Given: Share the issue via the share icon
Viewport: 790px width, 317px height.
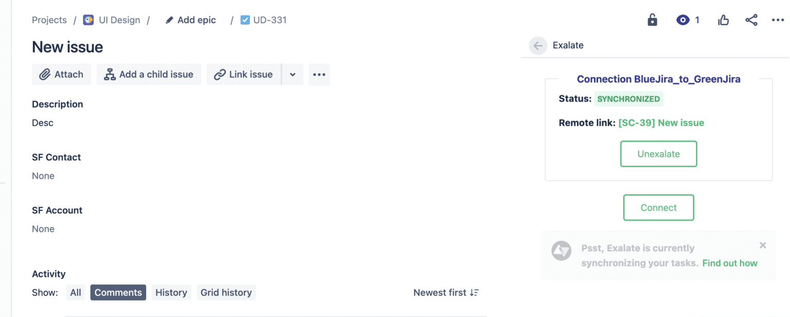Looking at the screenshot, I should coord(751,19).
